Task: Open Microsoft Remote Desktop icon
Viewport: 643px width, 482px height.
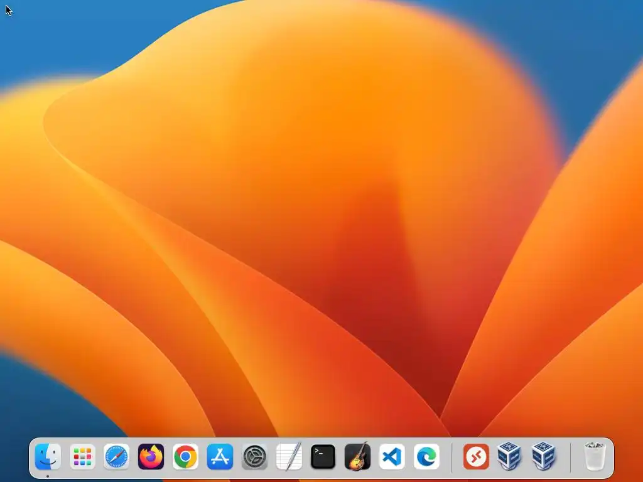Action: [x=476, y=456]
